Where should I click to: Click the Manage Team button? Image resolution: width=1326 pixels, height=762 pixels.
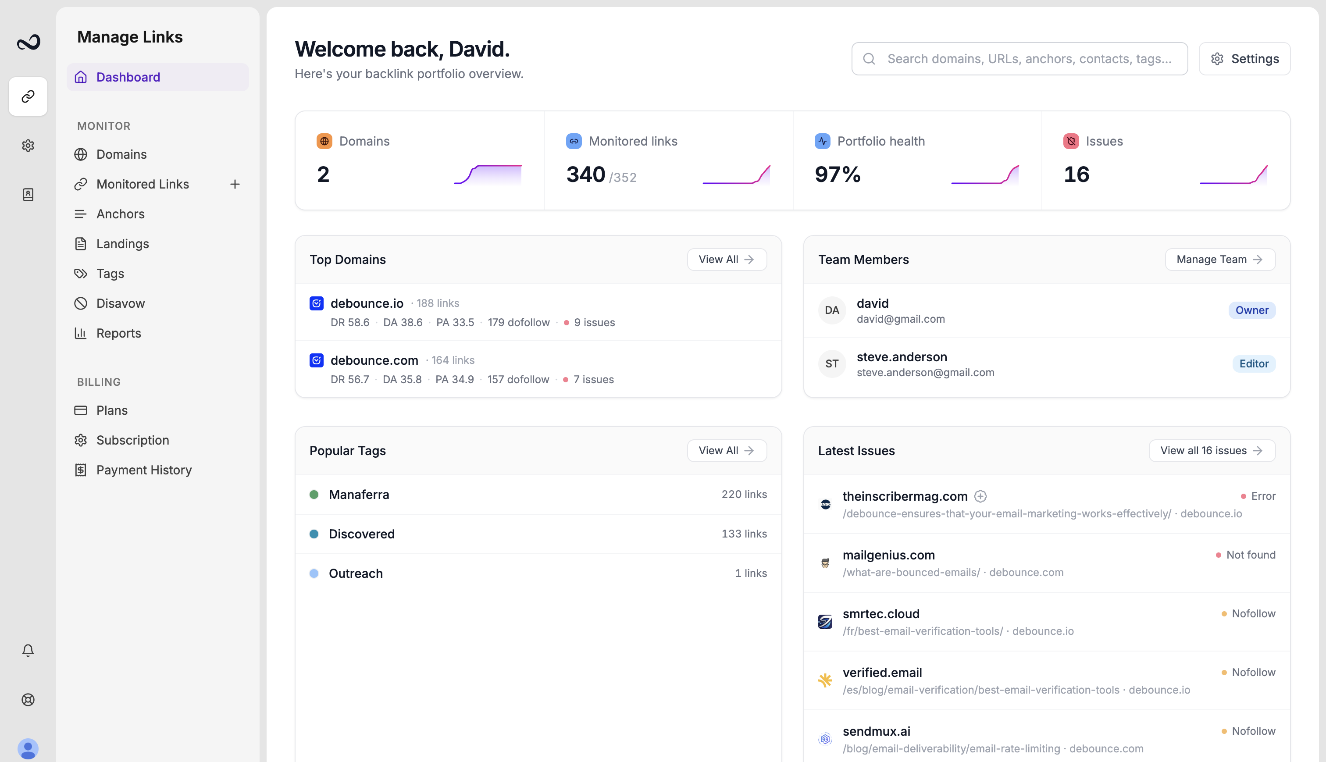pos(1220,260)
